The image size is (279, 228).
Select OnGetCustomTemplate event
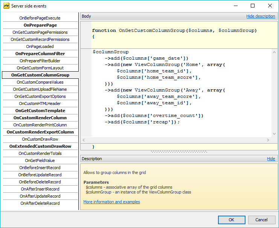click(x=40, y=111)
